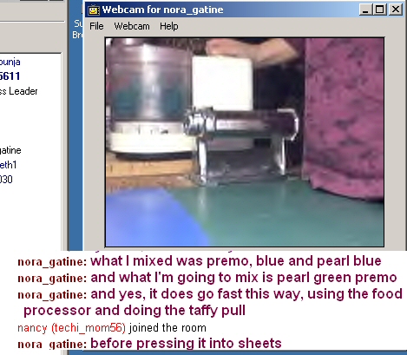Minimize the webcam window
This screenshot has height=355, width=407.
[365, 10]
